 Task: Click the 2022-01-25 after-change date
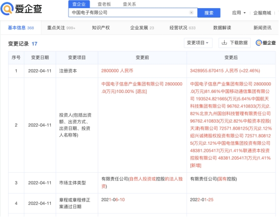(201, 199)
